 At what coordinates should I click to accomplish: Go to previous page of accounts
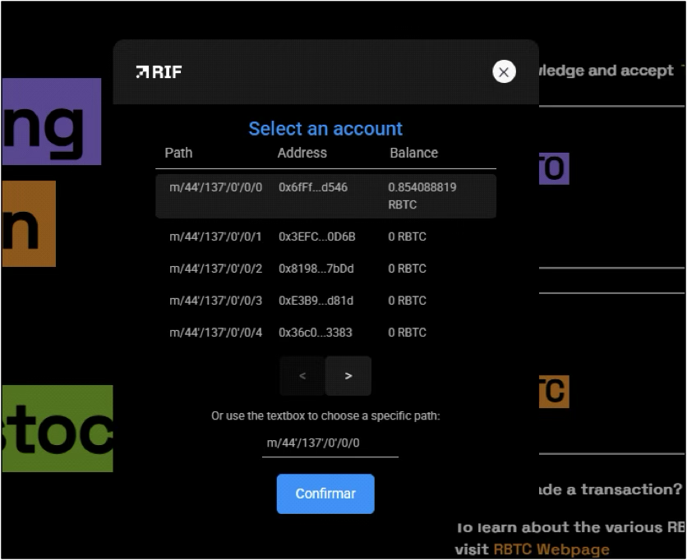coord(302,376)
